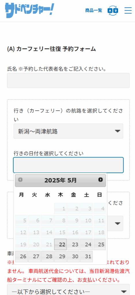The width and height of the screenshot is (135, 295).
Task: Expand the 新潟～両津航路 route dropdown
Action: click(x=68, y=131)
